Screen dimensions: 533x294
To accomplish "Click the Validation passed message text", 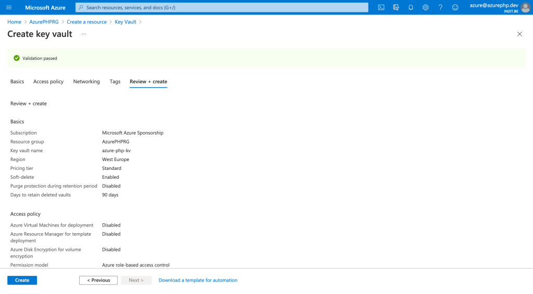I will coord(40,58).
